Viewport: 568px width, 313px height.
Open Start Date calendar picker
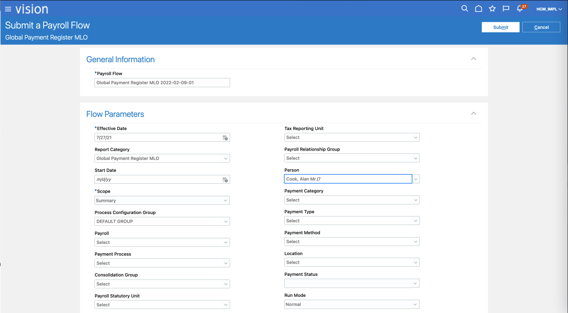click(x=225, y=180)
